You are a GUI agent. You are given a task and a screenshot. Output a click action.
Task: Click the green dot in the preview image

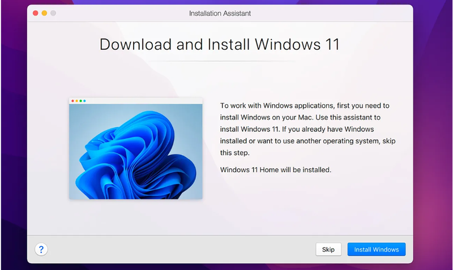(80, 101)
